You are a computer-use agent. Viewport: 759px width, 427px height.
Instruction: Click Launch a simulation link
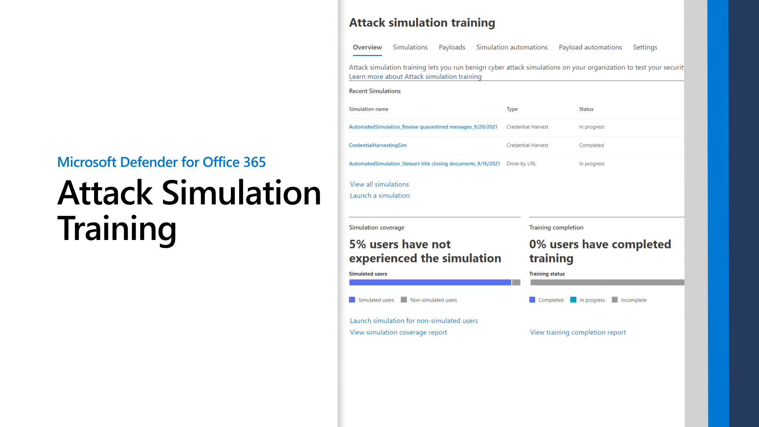[x=379, y=196]
